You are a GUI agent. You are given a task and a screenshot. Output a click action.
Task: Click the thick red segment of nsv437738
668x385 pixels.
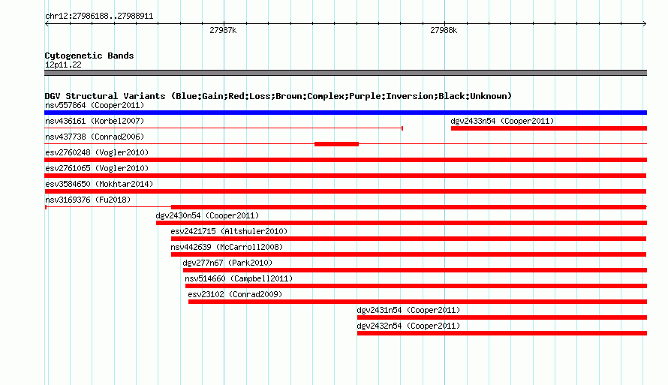point(336,144)
